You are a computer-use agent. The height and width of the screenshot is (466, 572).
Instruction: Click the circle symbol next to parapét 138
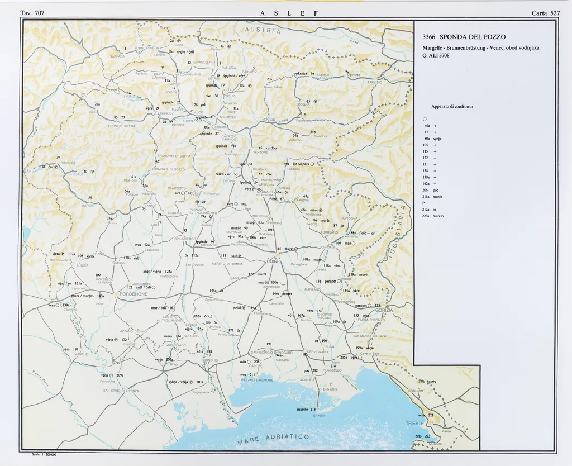click(x=369, y=306)
